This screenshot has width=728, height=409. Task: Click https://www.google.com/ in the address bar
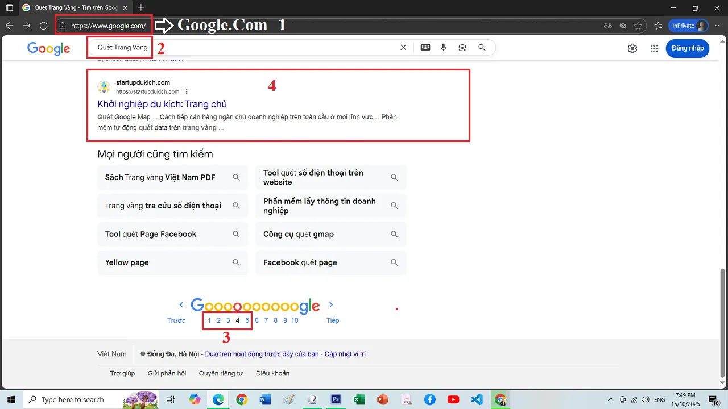click(108, 26)
